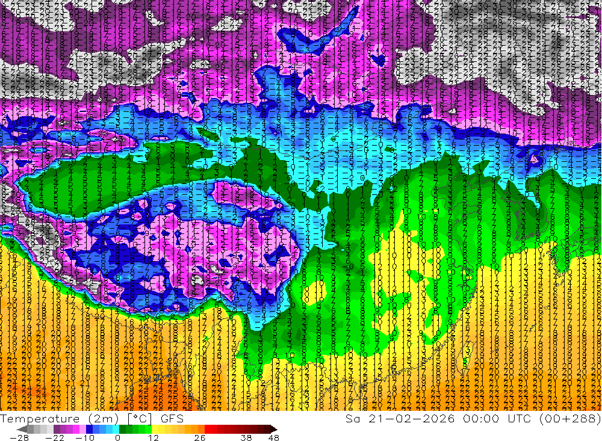Click the "12" legend value
The width and height of the screenshot is (602, 441).
(154, 437)
